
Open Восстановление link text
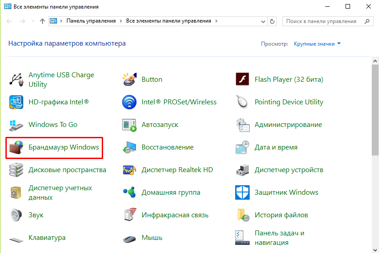pyautogui.click(x=167, y=147)
